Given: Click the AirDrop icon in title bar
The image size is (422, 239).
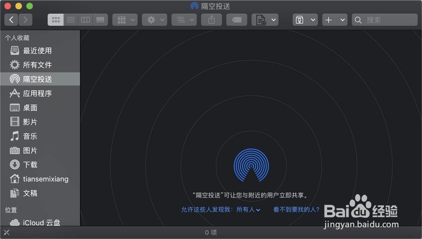Looking at the screenshot, I should [194, 6].
